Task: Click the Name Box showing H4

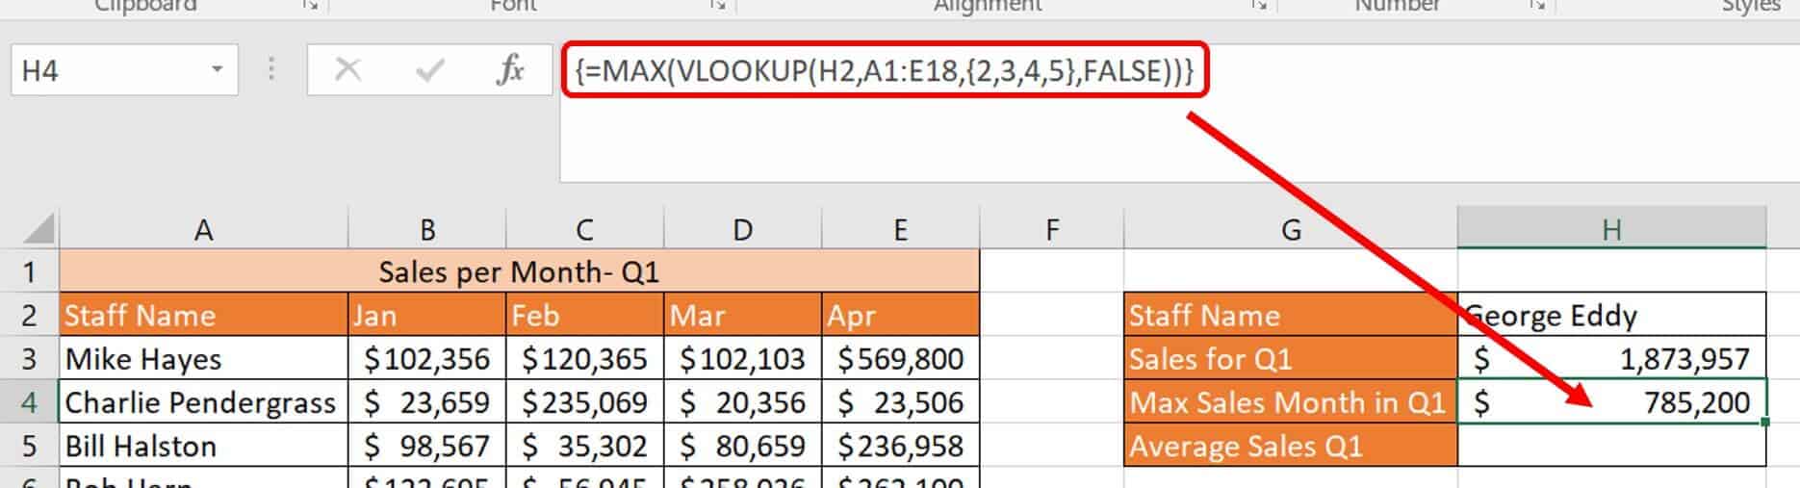Action: (x=124, y=69)
